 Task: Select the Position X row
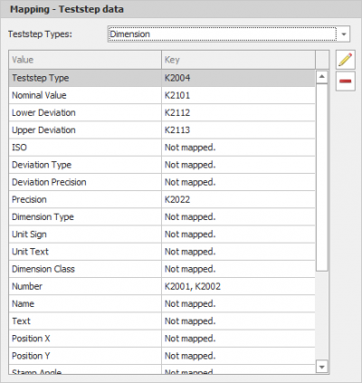pyautogui.click(x=162, y=339)
